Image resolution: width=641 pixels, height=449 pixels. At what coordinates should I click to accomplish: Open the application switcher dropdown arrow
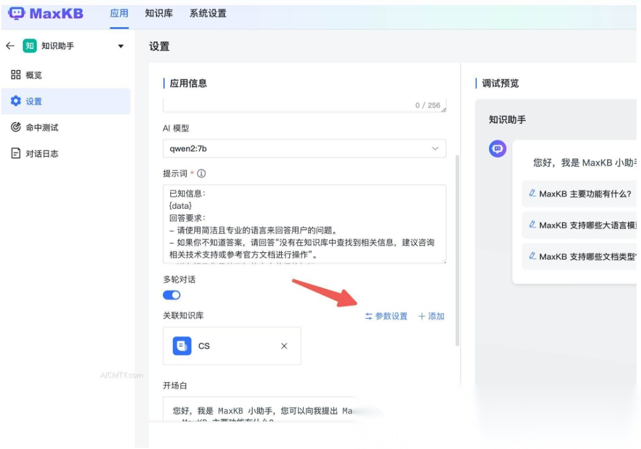pyautogui.click(x=120, y=46)
